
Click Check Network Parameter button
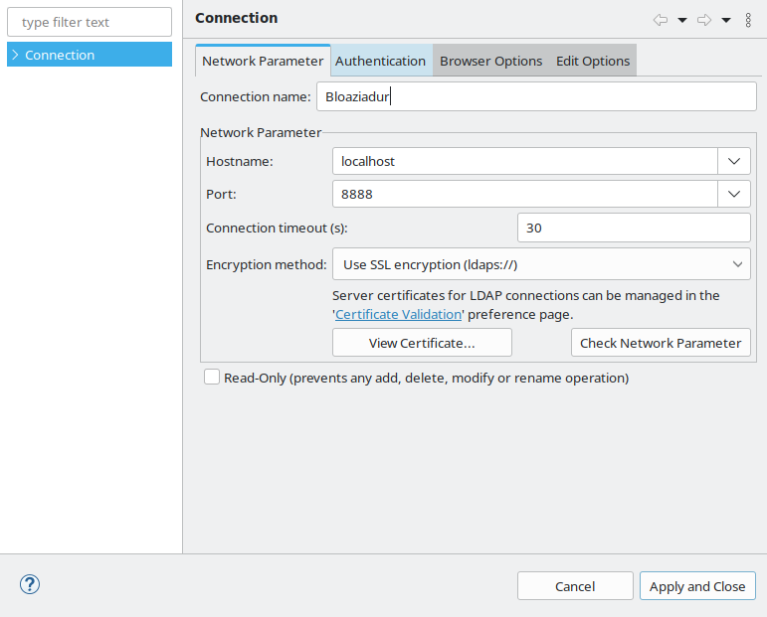click(x=661, y=343)
